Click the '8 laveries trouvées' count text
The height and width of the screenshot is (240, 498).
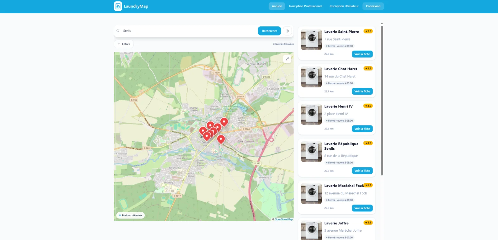[x=283, y=44]
